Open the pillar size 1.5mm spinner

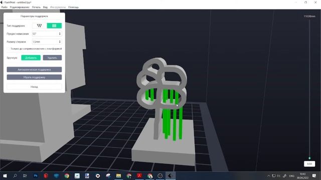click(x=47, y=41)
